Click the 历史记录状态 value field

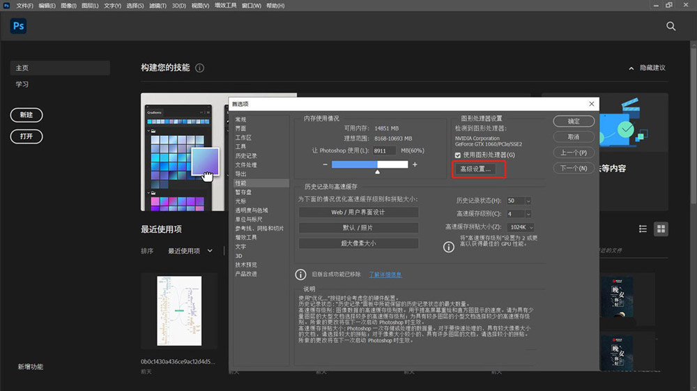click(516, 201)
